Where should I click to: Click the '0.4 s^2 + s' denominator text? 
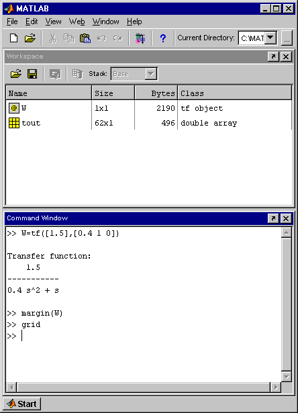[x=33, y=290]
